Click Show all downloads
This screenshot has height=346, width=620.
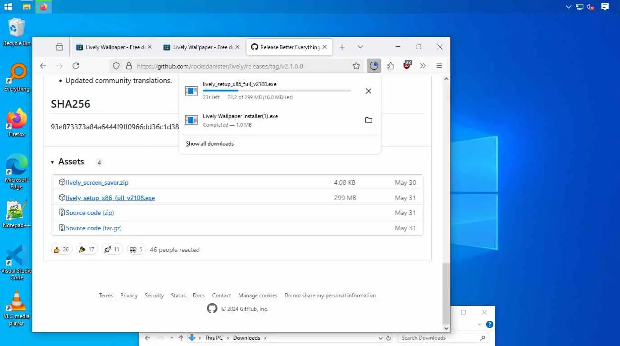coord(210,144)
